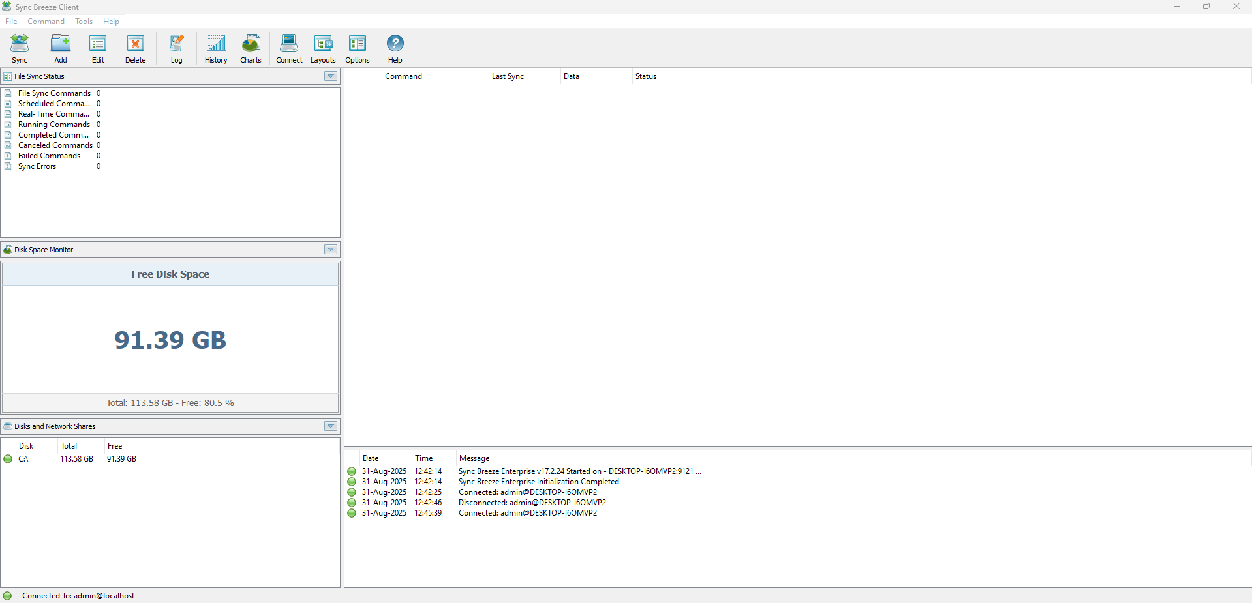Image resolution: width=1252 pixels, height=603 pixels.
Task: Click the icon beside Sync Errors
Action: click(8, 166)
